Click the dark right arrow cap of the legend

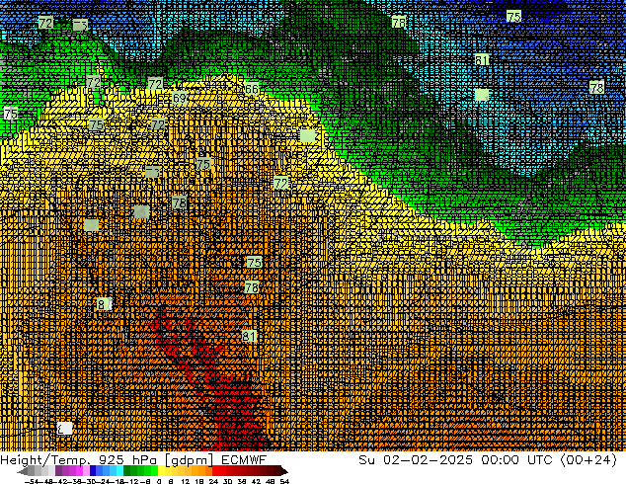[x=284, y=471]
